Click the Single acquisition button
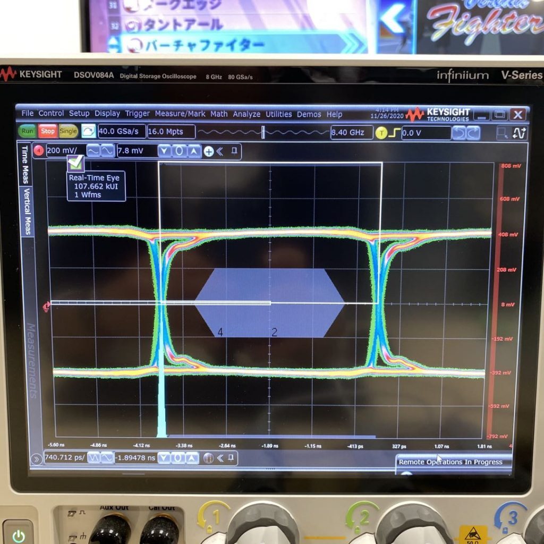 [x=68, y=131]
